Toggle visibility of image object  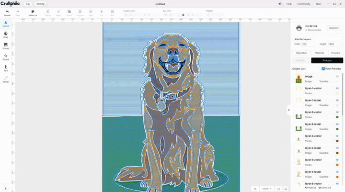[x=337, y=77]
